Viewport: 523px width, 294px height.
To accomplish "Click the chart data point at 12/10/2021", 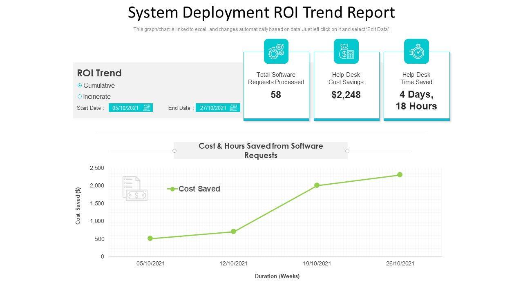I will [x=234, y=232].
